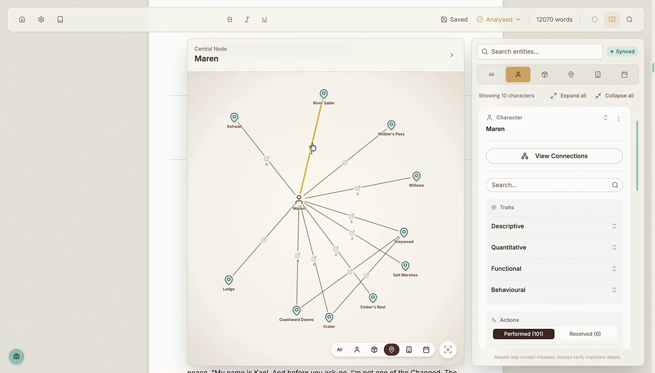The image size is (655, 373).
Task: Click Showing 10 characters text
Action: [506, 96]
